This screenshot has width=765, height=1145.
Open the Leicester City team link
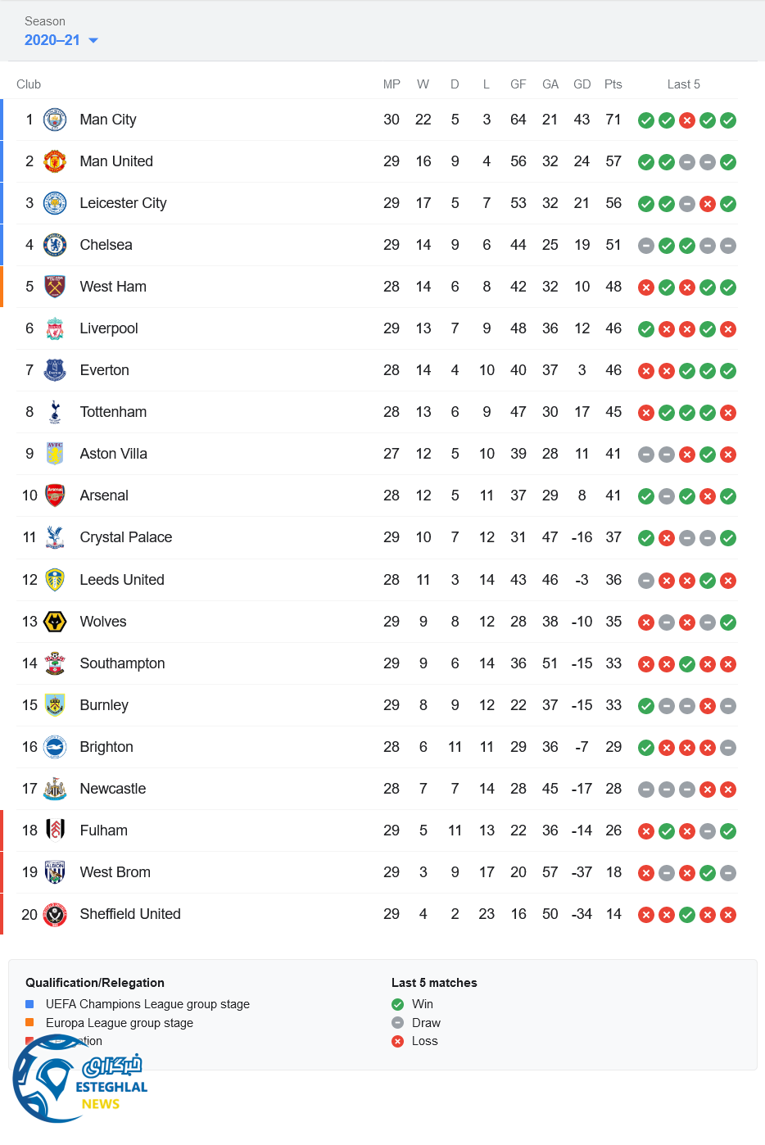click(x=123, y=203)
